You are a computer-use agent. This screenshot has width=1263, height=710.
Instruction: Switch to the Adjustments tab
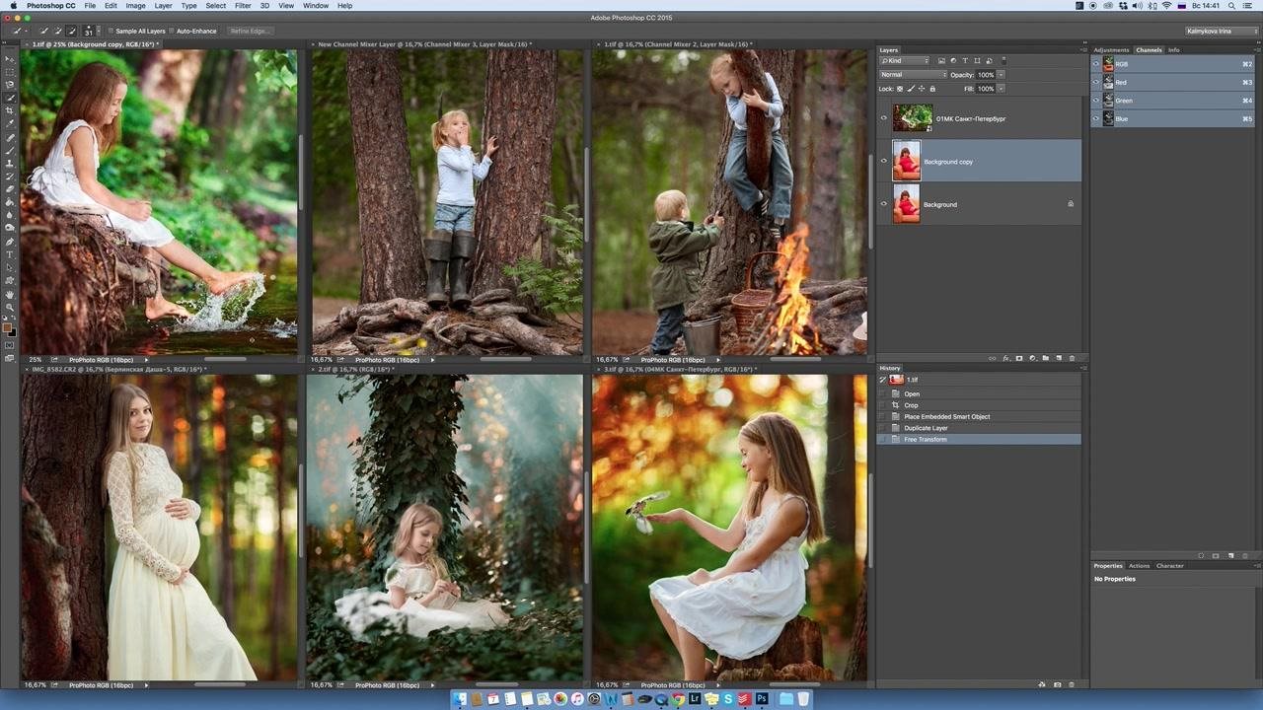tap(1111, 49)
